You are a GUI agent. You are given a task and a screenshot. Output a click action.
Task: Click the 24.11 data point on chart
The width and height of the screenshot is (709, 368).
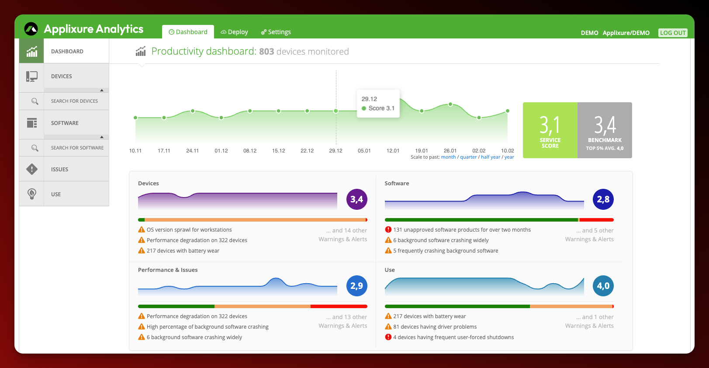coord(193,111)
